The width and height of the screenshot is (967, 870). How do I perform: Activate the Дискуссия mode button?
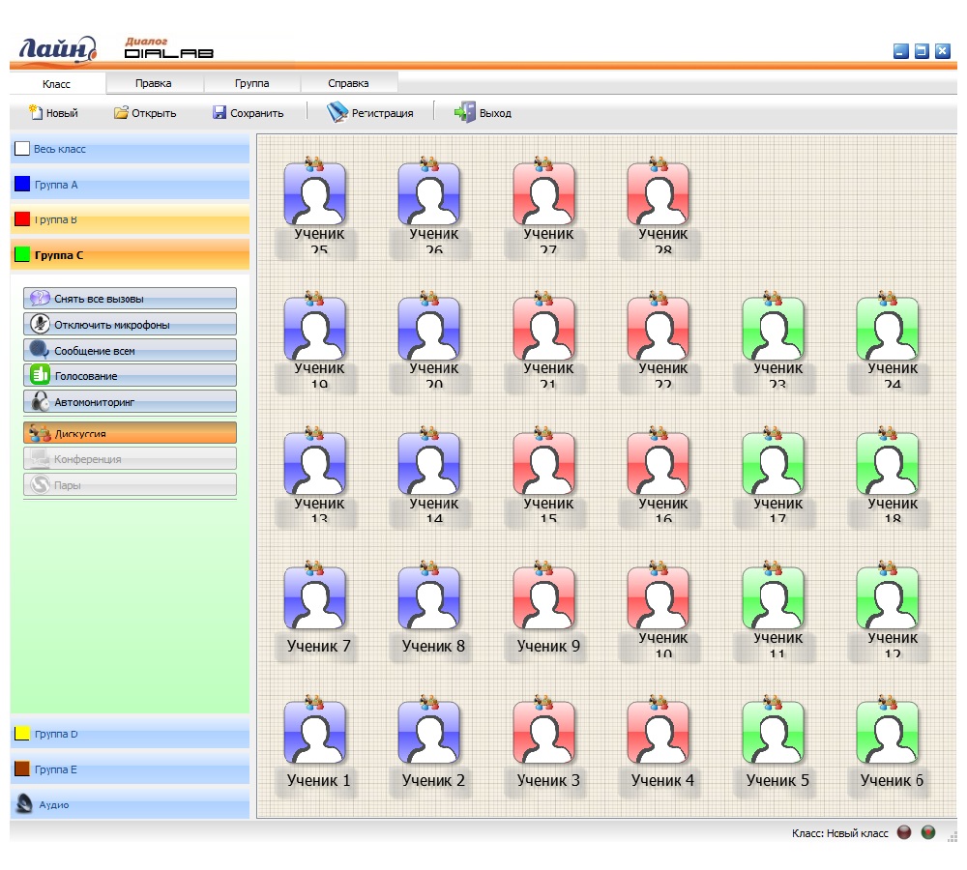coord(131,433)
